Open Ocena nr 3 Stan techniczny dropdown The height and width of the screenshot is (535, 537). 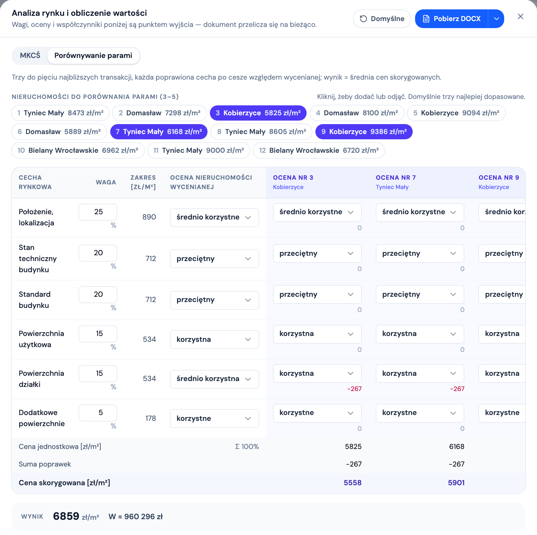(317, 253)
